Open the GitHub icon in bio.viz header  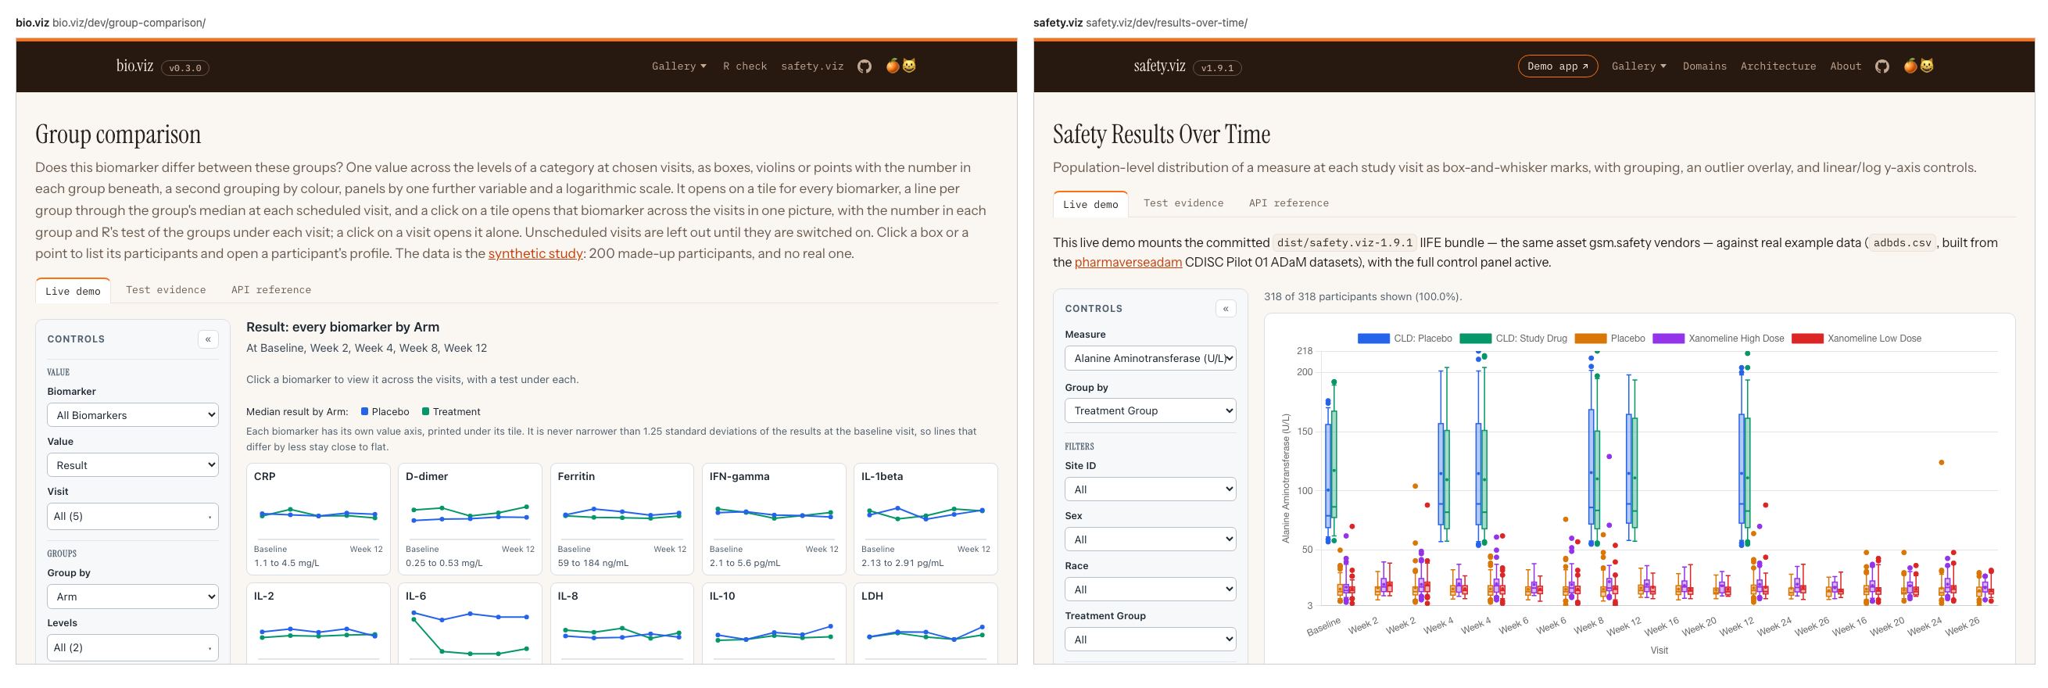point(865,66)
